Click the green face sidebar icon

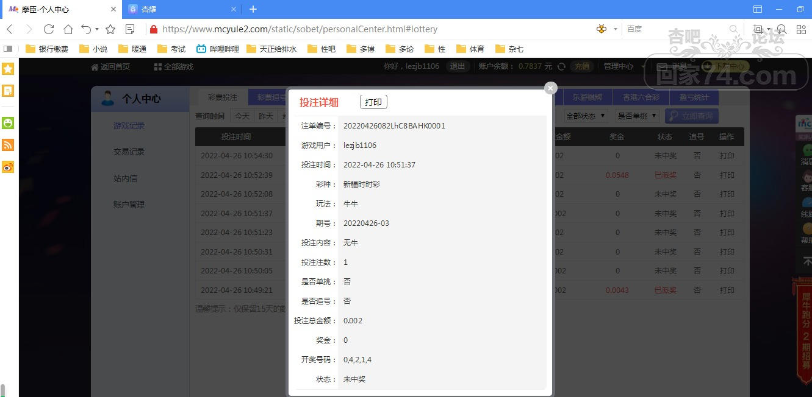click(x=8, y=123)
